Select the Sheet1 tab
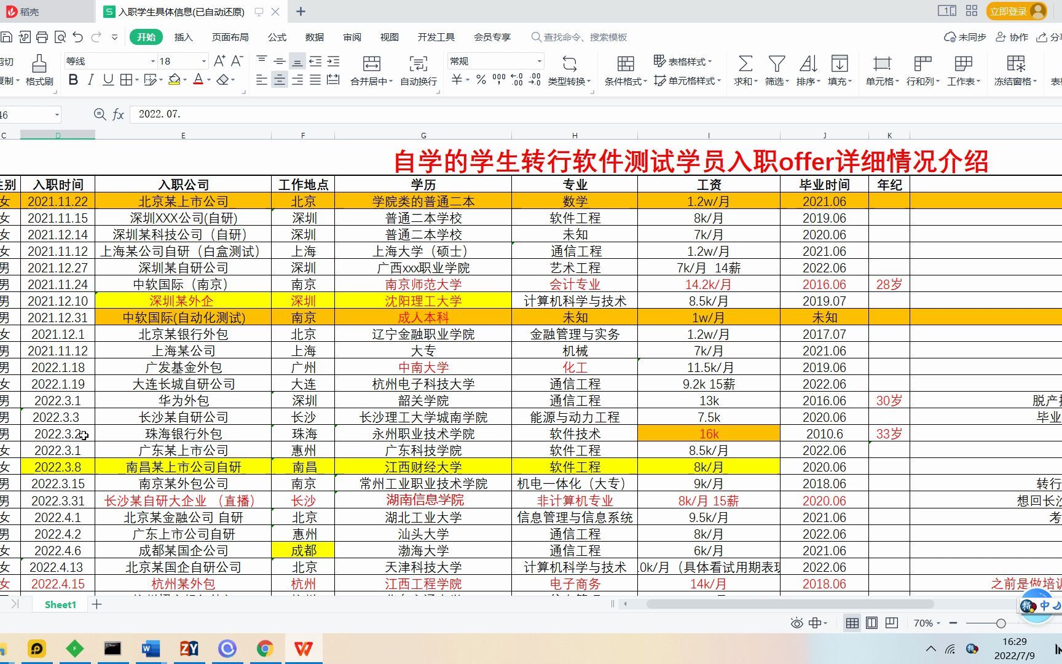This screenshot has width=1062, height=664. click(x=60, y=604)
